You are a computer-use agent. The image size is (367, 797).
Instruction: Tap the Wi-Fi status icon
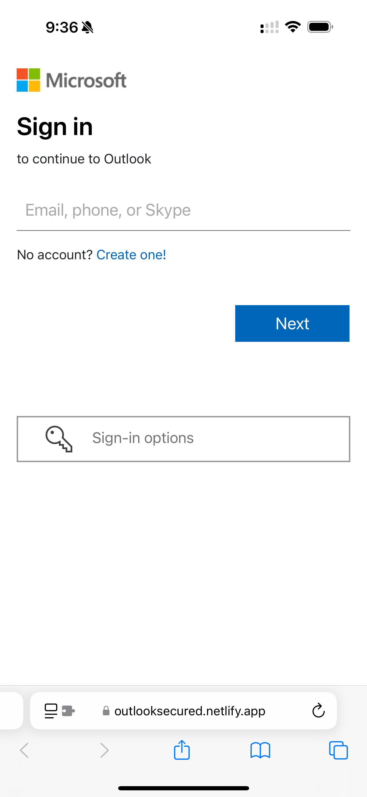coord(293,27)
